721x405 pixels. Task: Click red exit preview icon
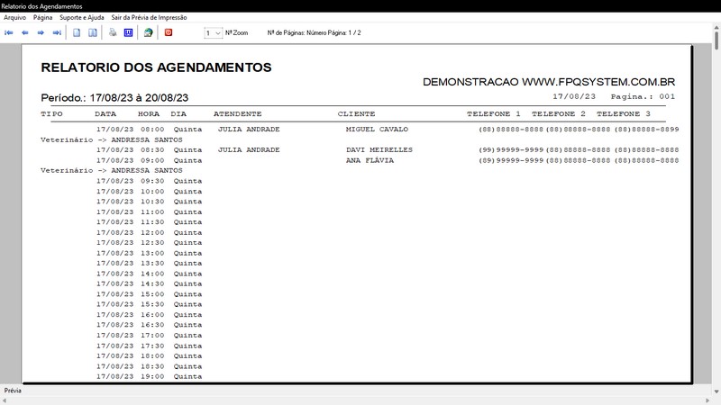pos(168,32)
